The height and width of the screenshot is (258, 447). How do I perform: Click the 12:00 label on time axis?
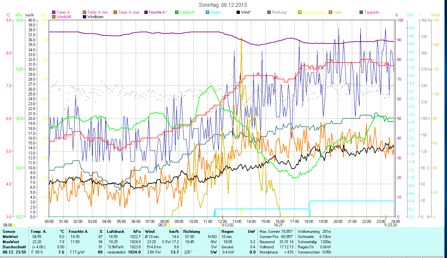(x=222, y=222)
